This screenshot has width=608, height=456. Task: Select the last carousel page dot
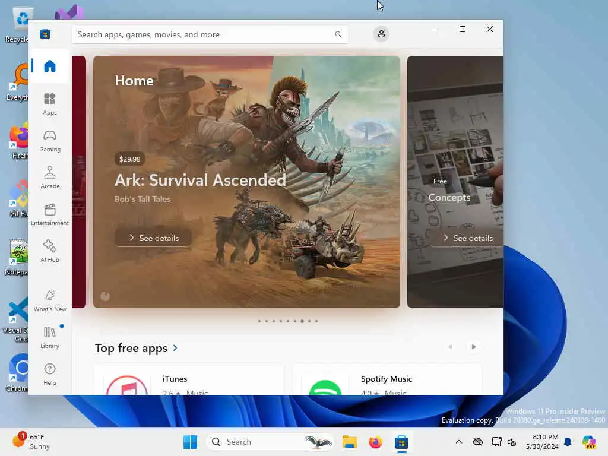pyautogui.click(x=316, y=321)
